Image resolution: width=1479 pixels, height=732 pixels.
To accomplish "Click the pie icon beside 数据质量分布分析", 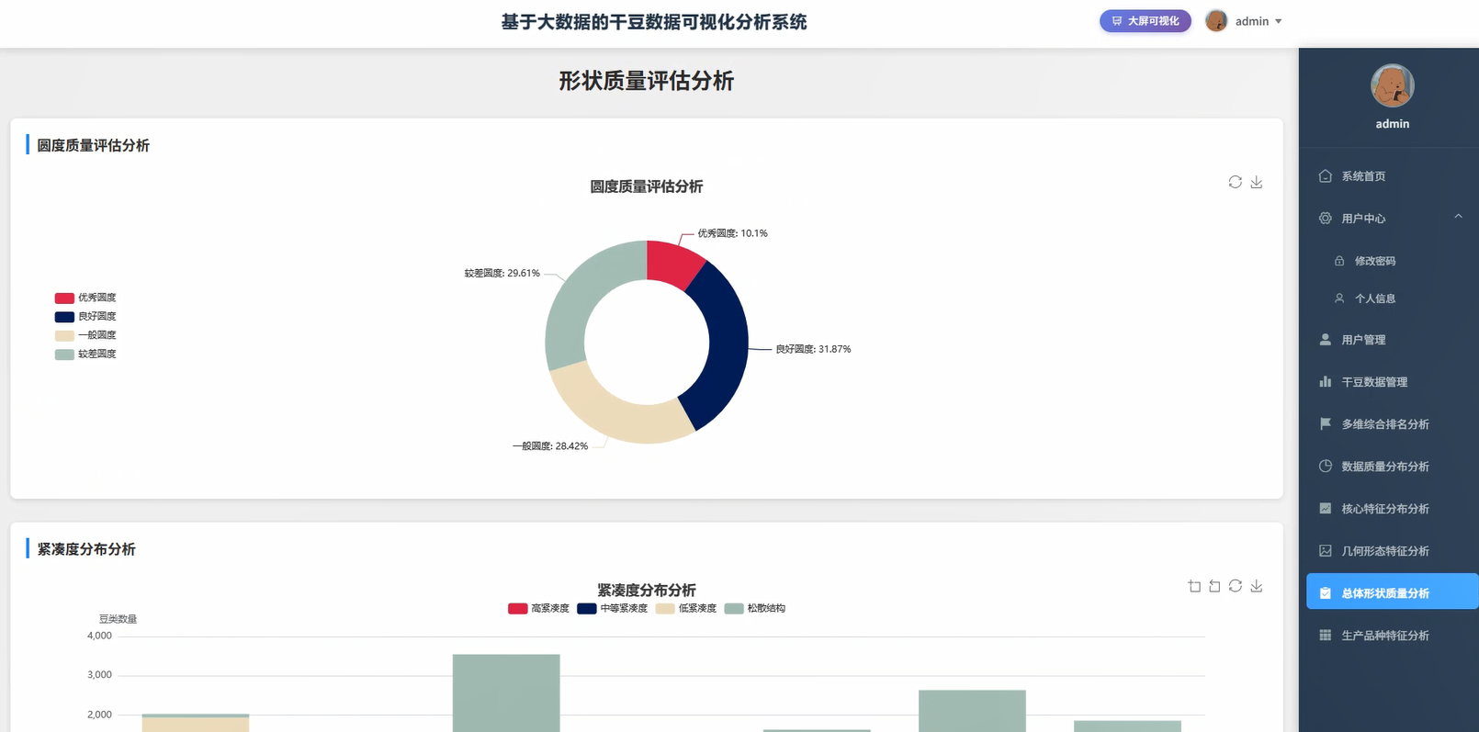I will coord(1325,466).
